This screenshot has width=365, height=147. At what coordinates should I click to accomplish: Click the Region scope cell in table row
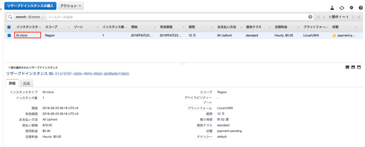tap(50, 36)
